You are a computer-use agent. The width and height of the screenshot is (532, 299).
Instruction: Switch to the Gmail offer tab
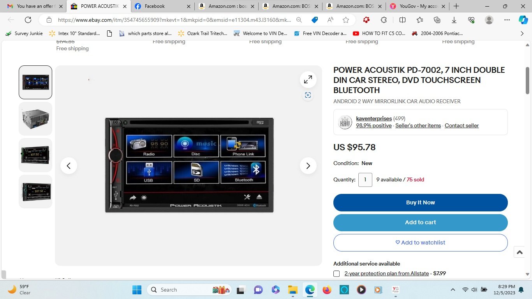coord(34,6)
